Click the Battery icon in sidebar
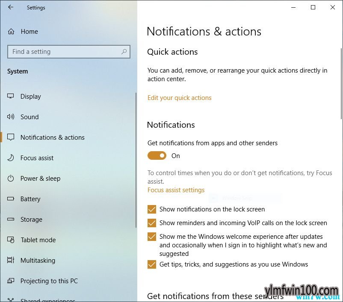343x302 pixels. [11, 199]
